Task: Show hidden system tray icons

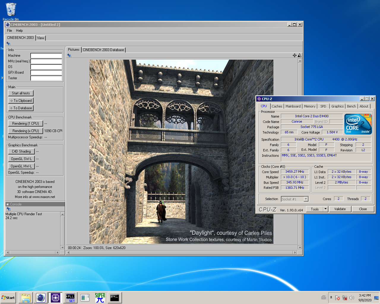Action: click(331, 297)
